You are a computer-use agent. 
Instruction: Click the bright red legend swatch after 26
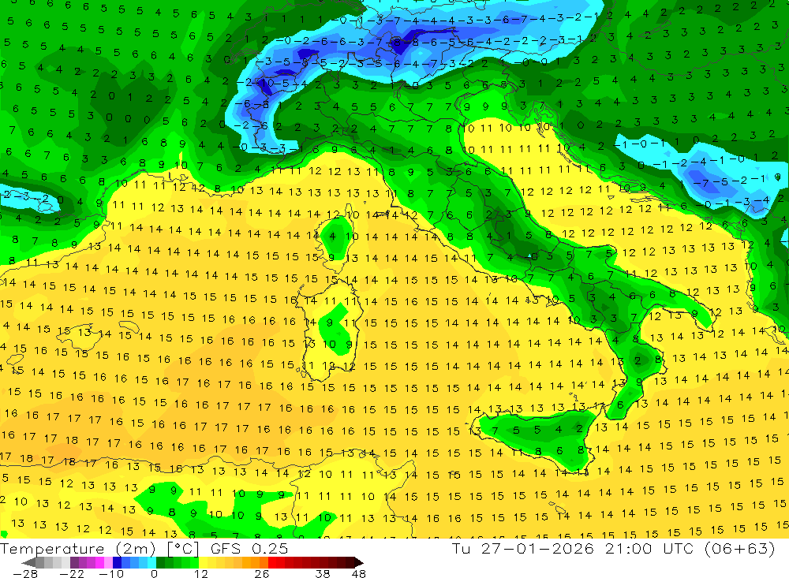coord(272,562)
